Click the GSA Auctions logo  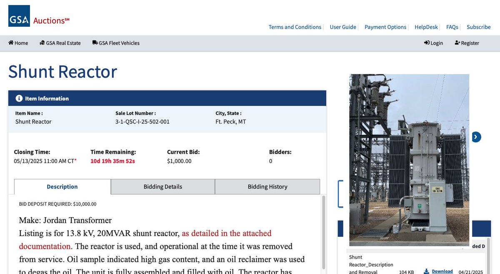pyautogui.click(x=39, y=16)
